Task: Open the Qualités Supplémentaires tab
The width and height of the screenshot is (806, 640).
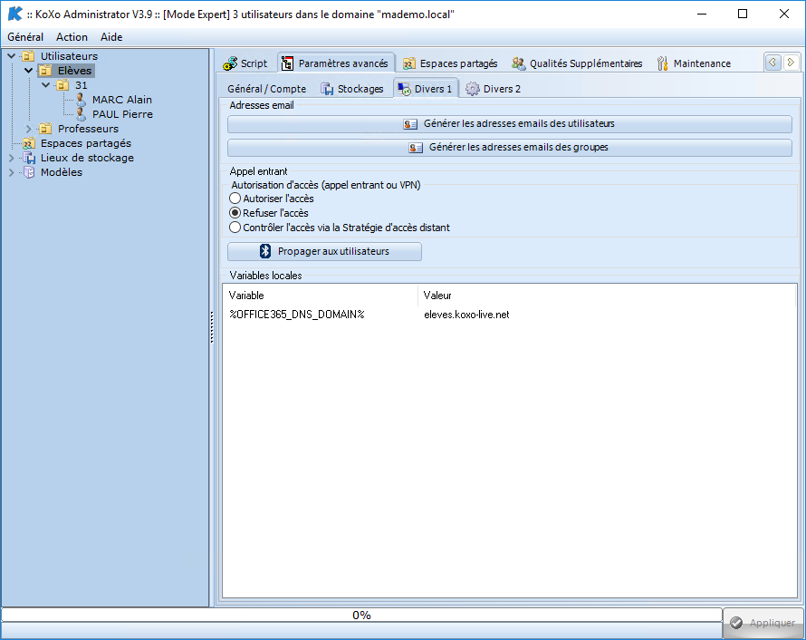Action: pyautogui.click(x=577, y=63)
